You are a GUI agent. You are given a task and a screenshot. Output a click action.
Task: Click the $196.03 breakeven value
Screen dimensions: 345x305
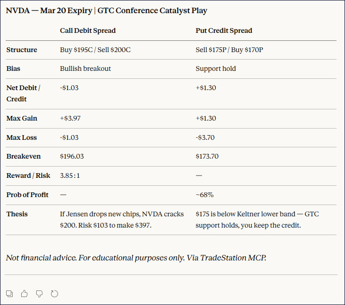(72, 156)
